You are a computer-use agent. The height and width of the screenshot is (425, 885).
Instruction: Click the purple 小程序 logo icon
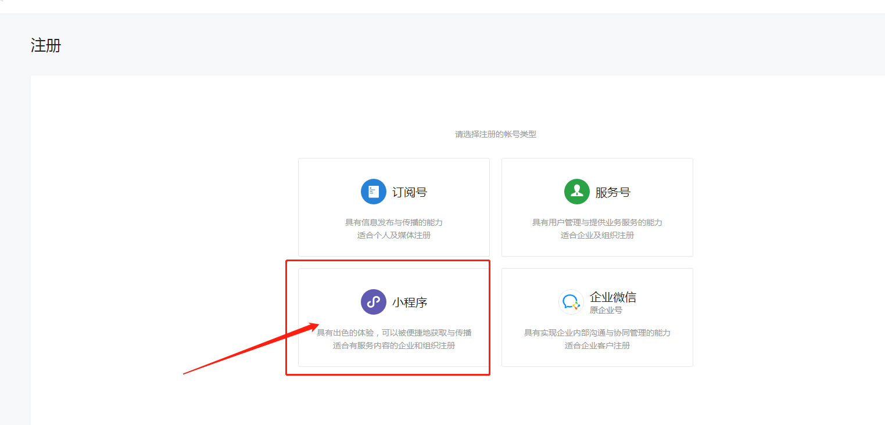pyautogui.click(x=374, y=302)
